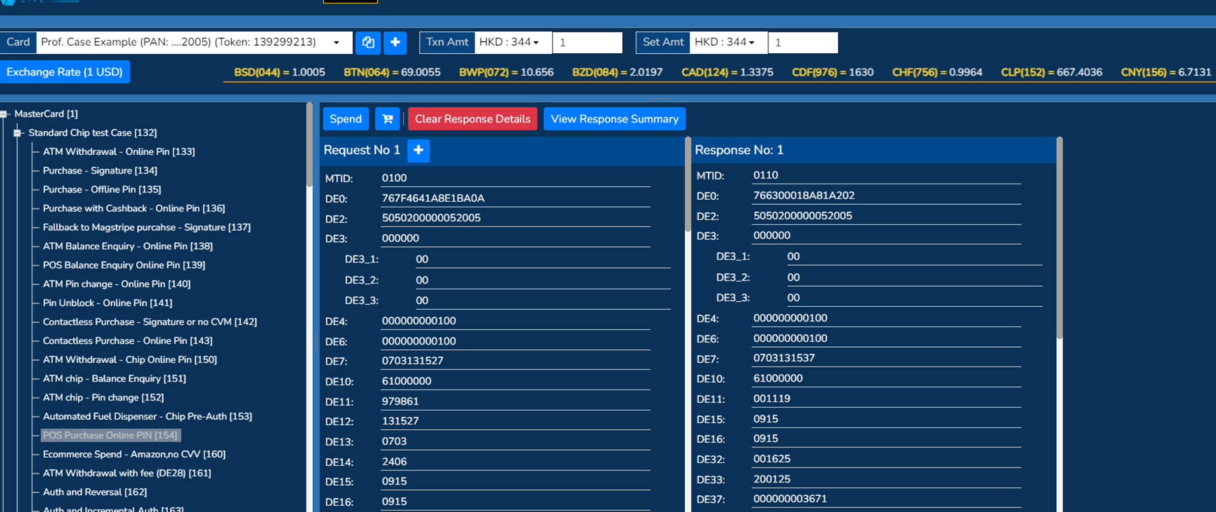Collapse the MasterCard [1] tree node
The image size is (1216, 512).
click(4, 114)
